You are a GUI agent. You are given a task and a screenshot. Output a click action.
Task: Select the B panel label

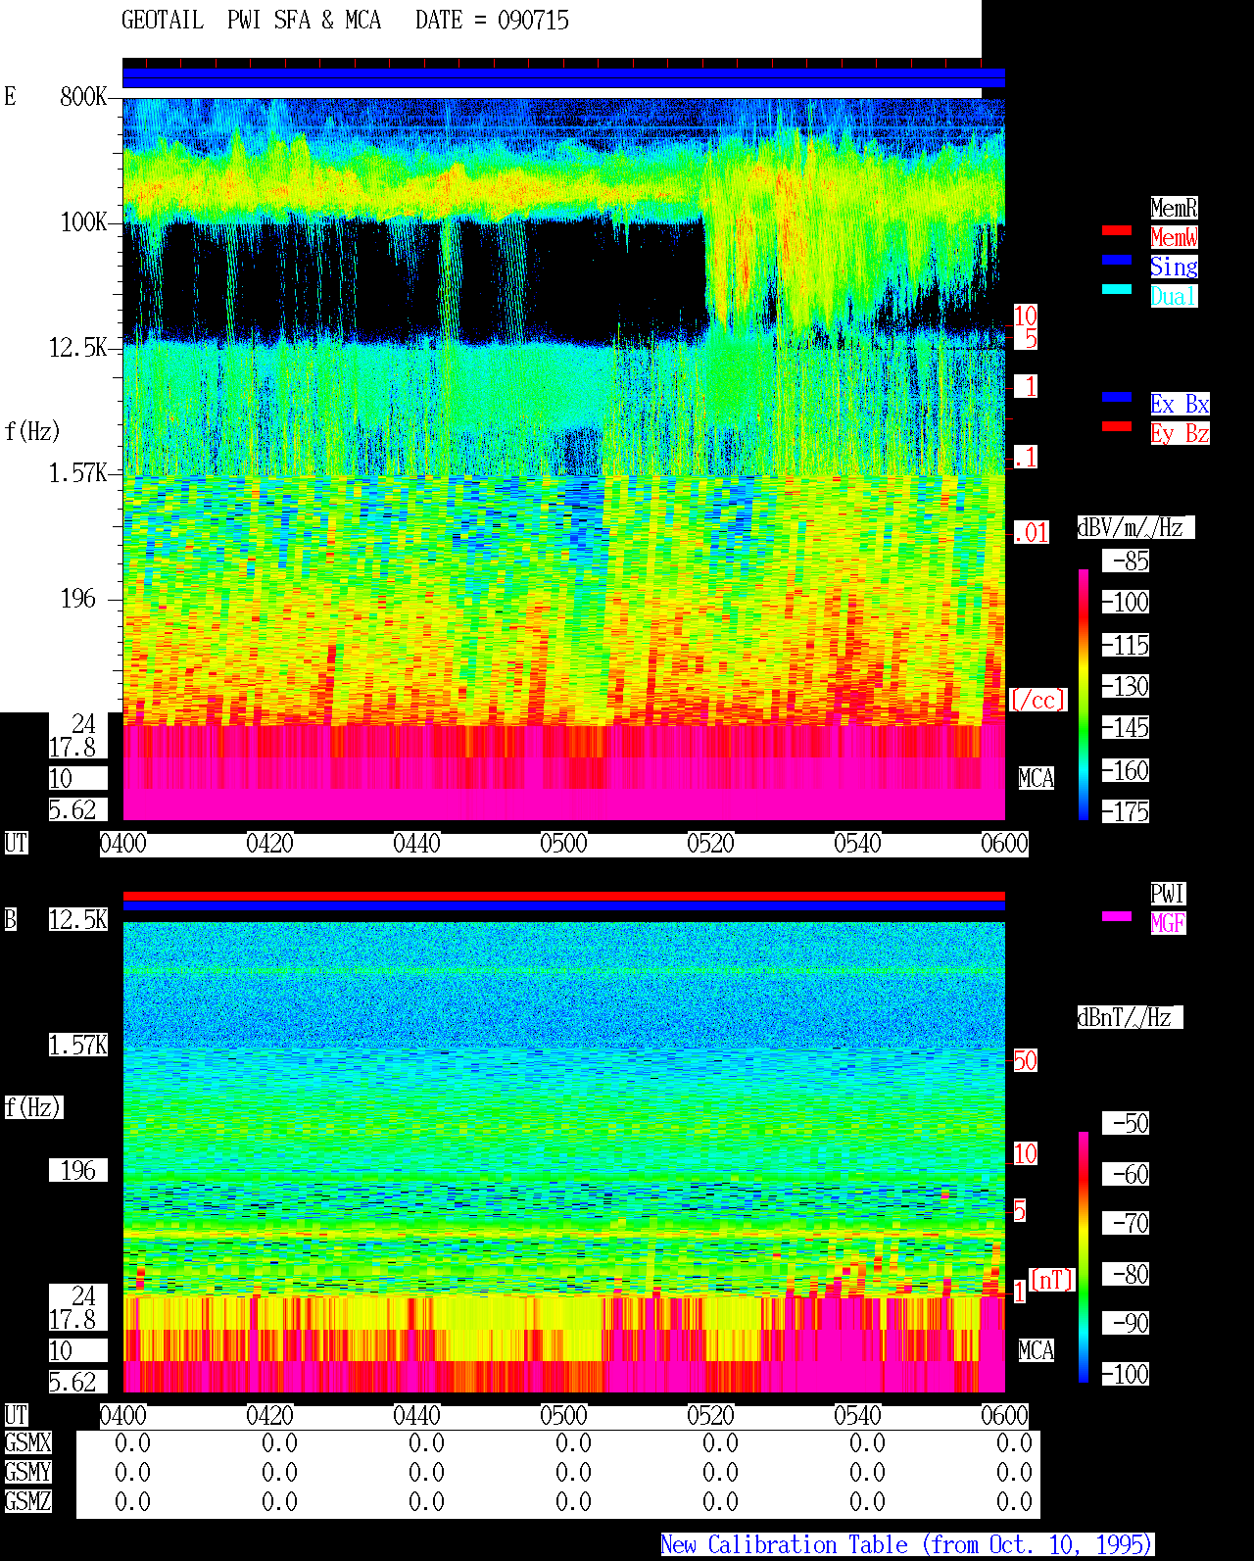coord(11,919)
